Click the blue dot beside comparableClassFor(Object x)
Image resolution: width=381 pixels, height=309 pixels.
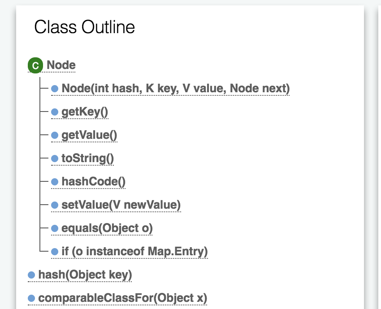[31, 298]
